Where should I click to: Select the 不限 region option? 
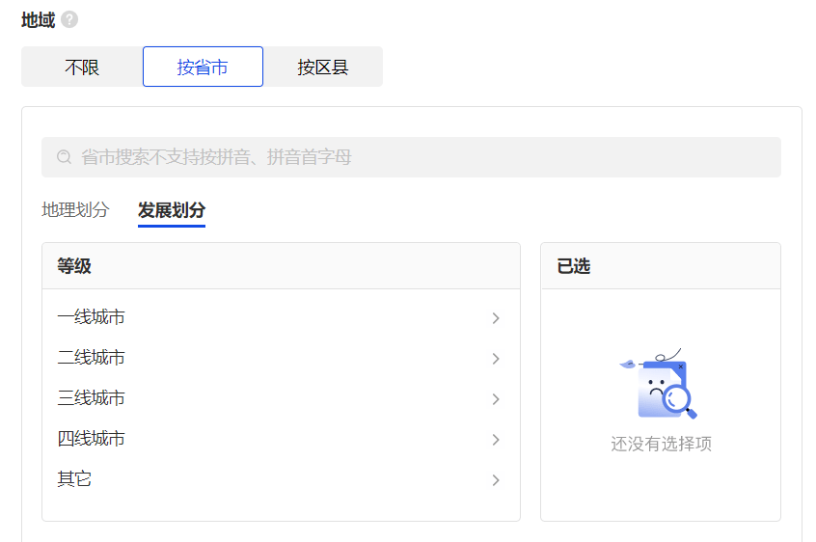(x=82, y=67)
